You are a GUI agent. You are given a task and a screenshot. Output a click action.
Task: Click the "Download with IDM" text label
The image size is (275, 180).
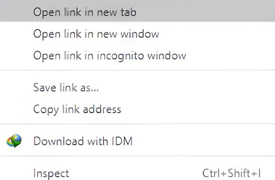[83, 141]
